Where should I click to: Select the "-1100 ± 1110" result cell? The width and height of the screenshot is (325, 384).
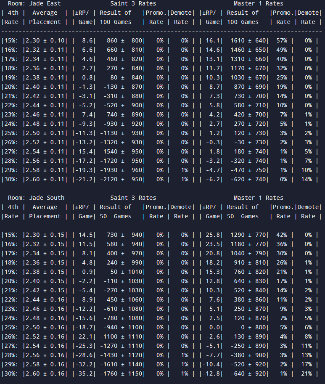click(121, 337)
